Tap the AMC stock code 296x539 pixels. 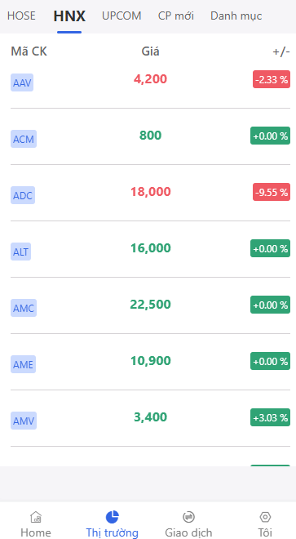point(24,308)
